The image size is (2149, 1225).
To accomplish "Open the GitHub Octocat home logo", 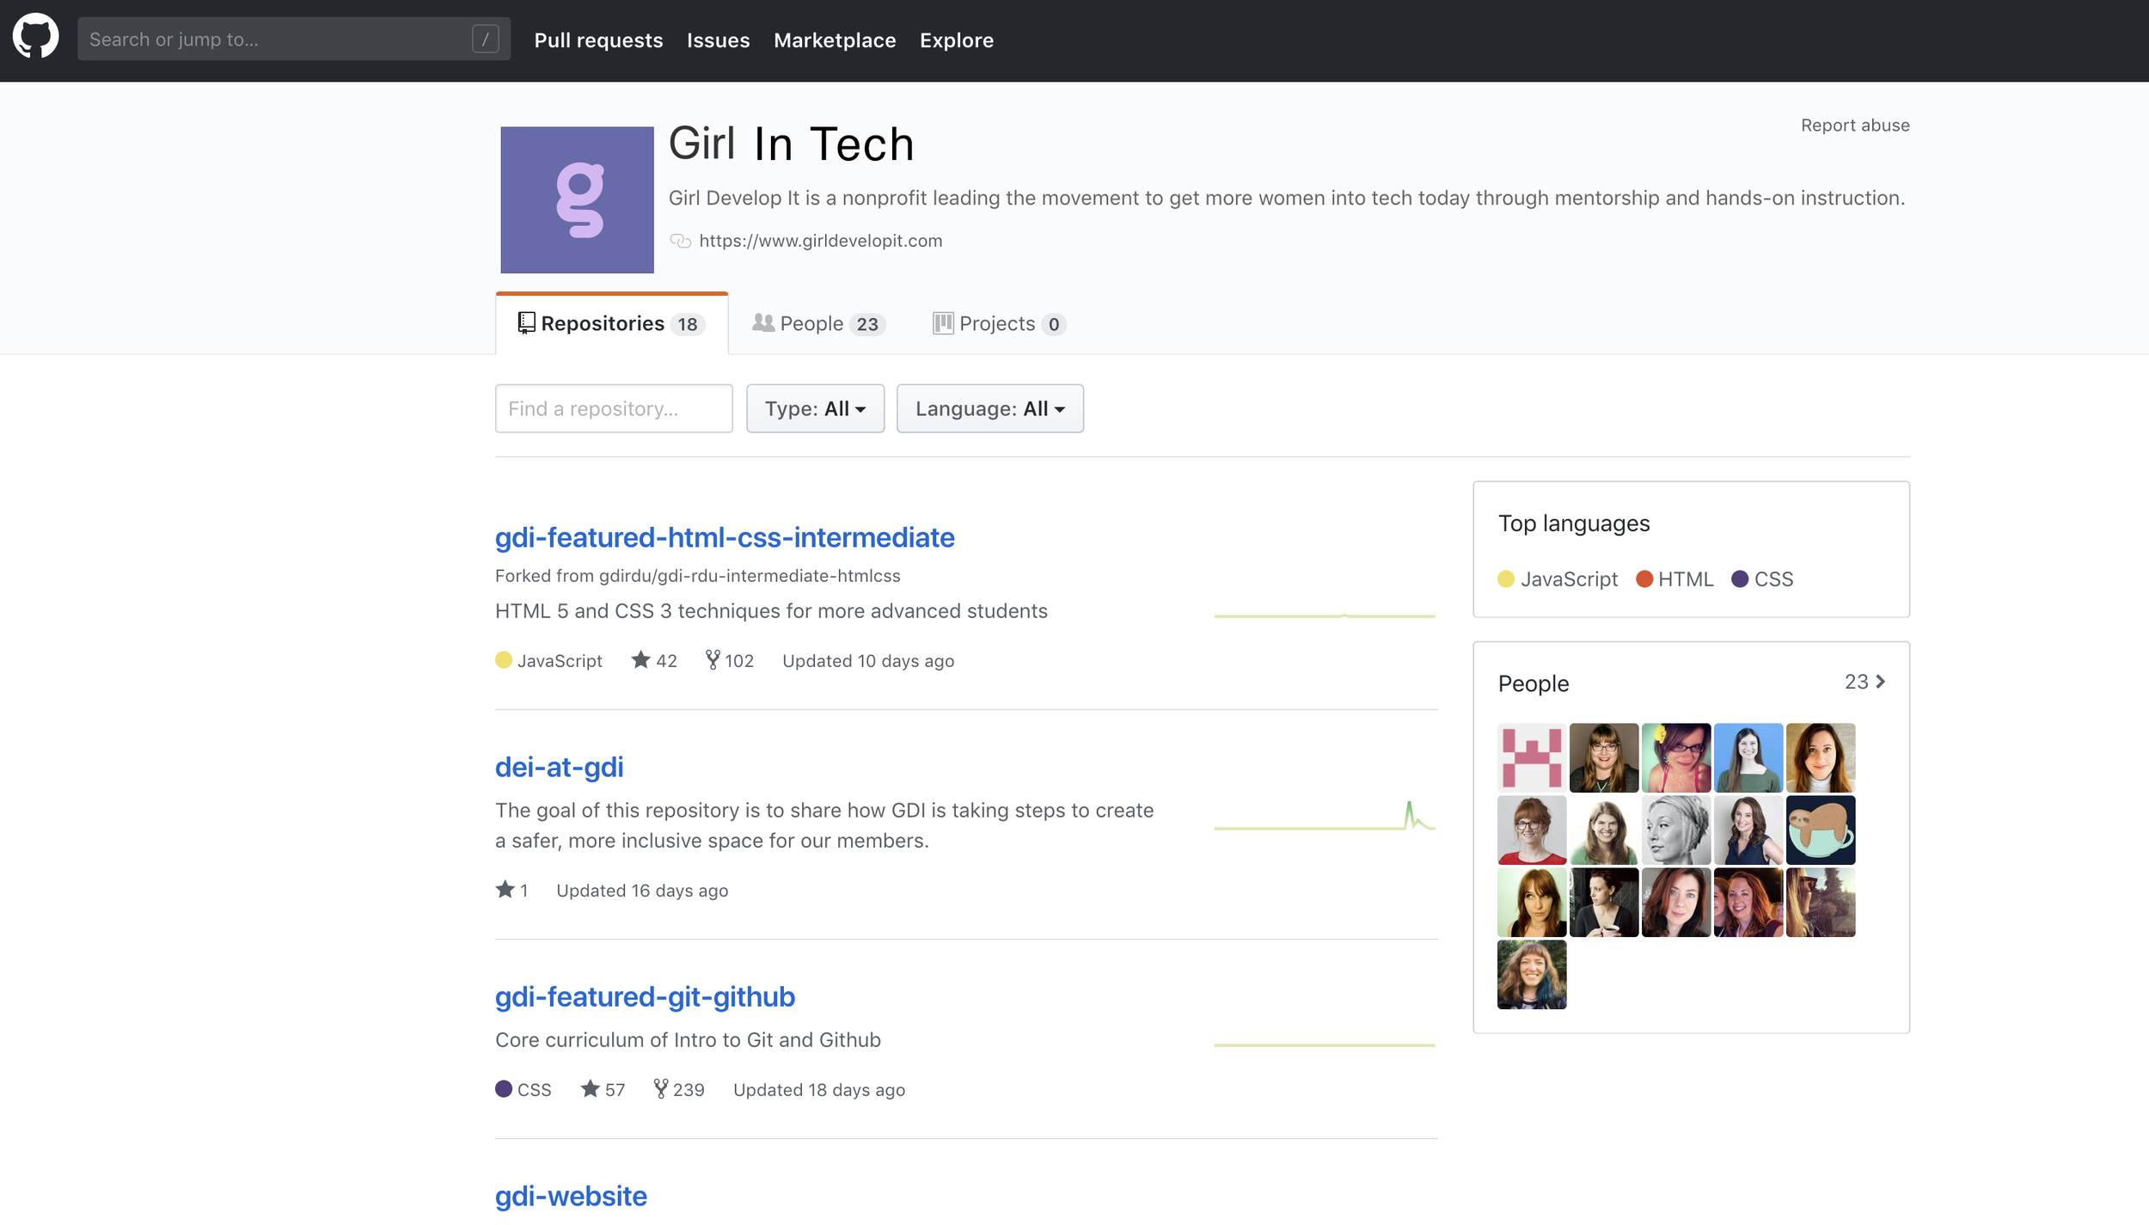I will [35, 36].
